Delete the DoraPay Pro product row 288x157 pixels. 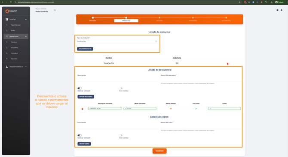coord(227,64)
